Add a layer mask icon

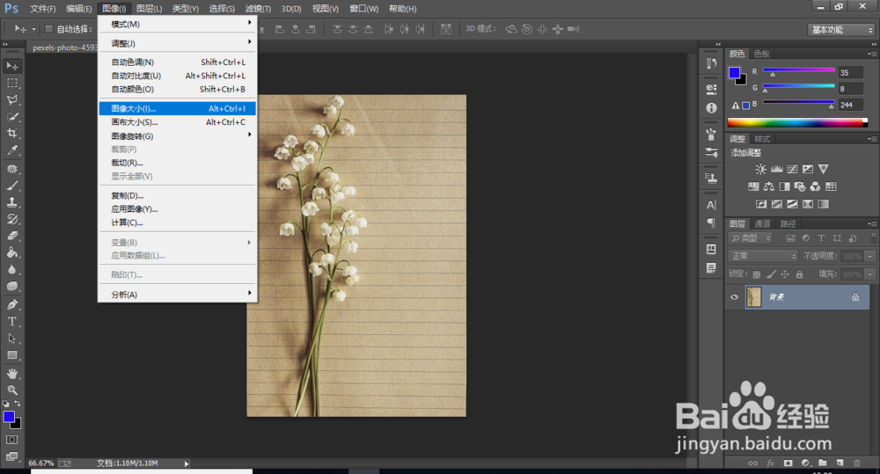click(x=788, y=463)
